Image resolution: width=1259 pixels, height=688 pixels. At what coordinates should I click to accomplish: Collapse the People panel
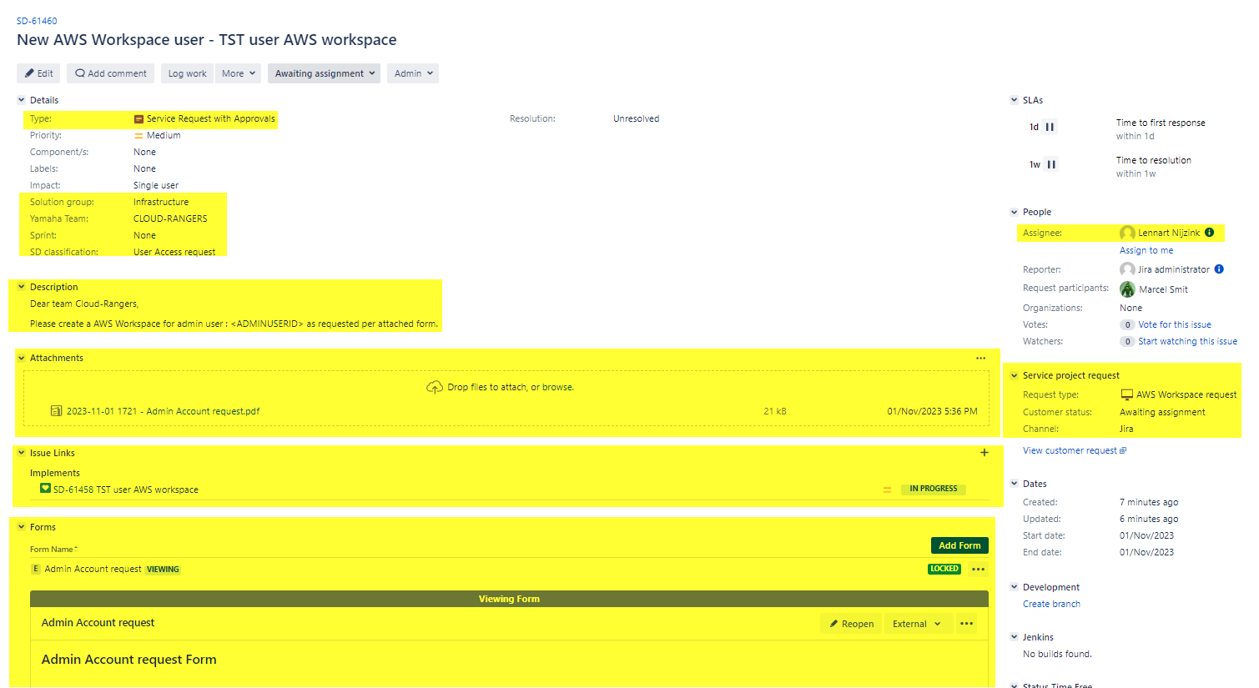(1015, 212)
